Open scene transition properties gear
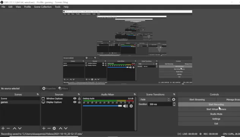 pyautogui.click(x=174, y=99)
